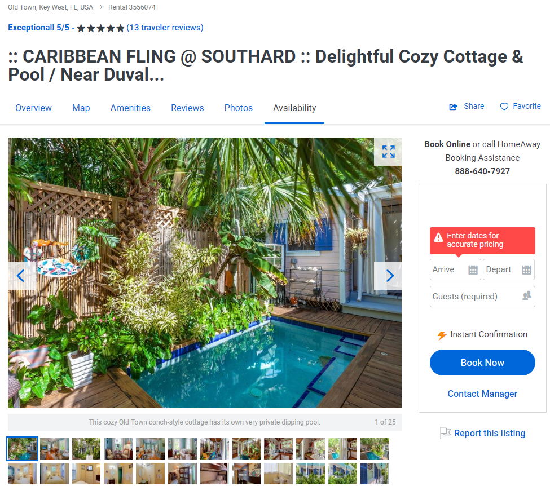
Task: Expand photo to fullscreen view
Action: (x=388, y=152)
